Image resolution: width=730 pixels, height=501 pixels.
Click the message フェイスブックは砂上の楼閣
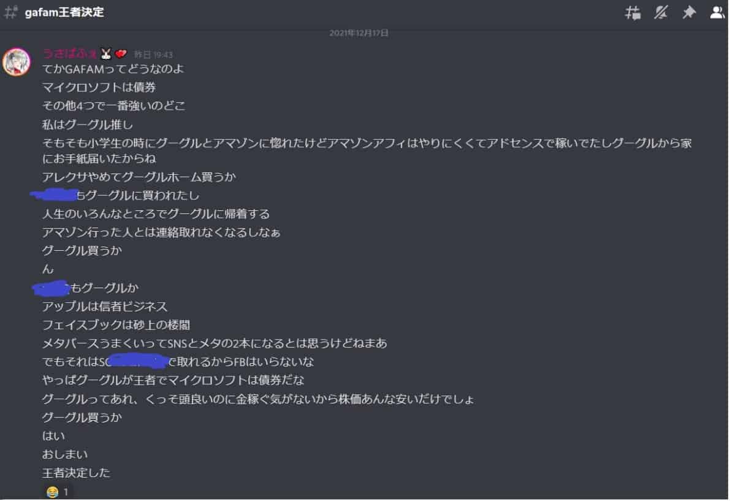click(116, 325)
